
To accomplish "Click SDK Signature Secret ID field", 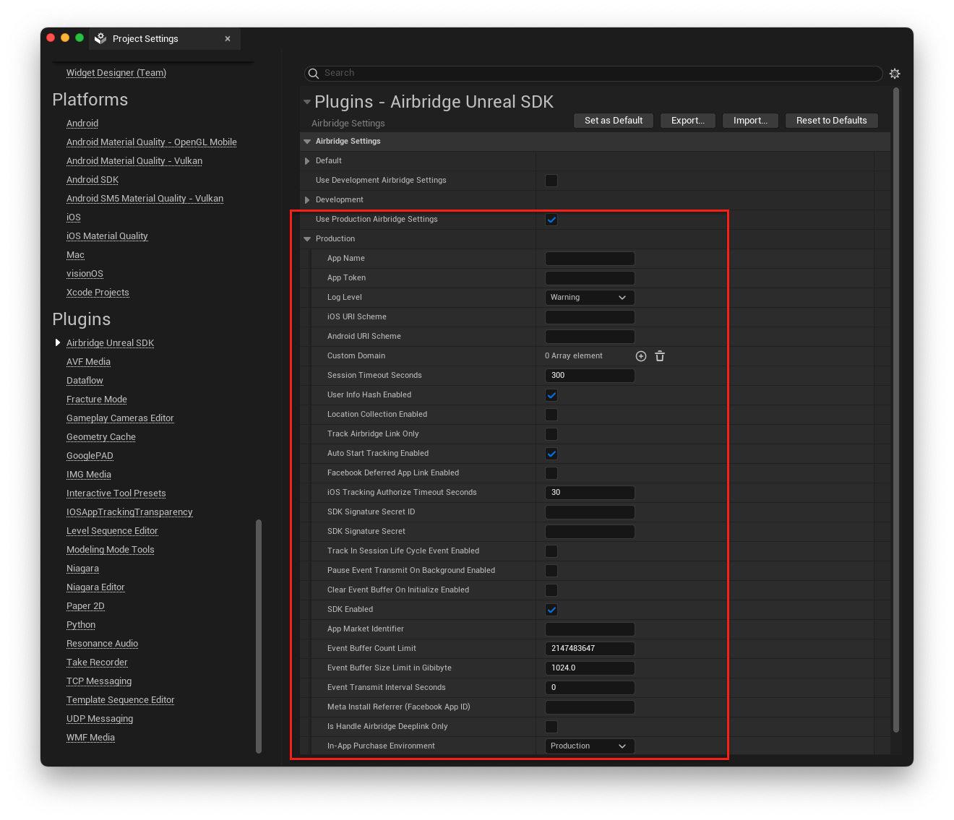I will pos(590,512).
